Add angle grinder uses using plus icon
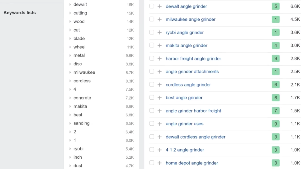The image size is (301, 169). pos(159,124)
